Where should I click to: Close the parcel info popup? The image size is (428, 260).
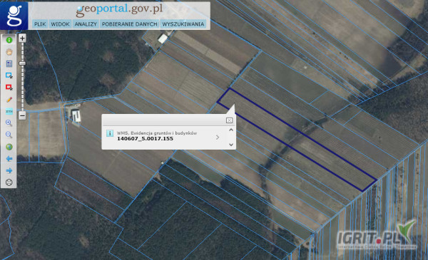pos(229,120)
